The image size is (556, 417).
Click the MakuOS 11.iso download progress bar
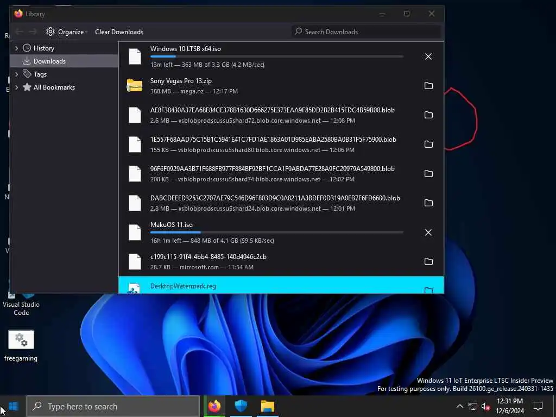(x=276, y=232)
